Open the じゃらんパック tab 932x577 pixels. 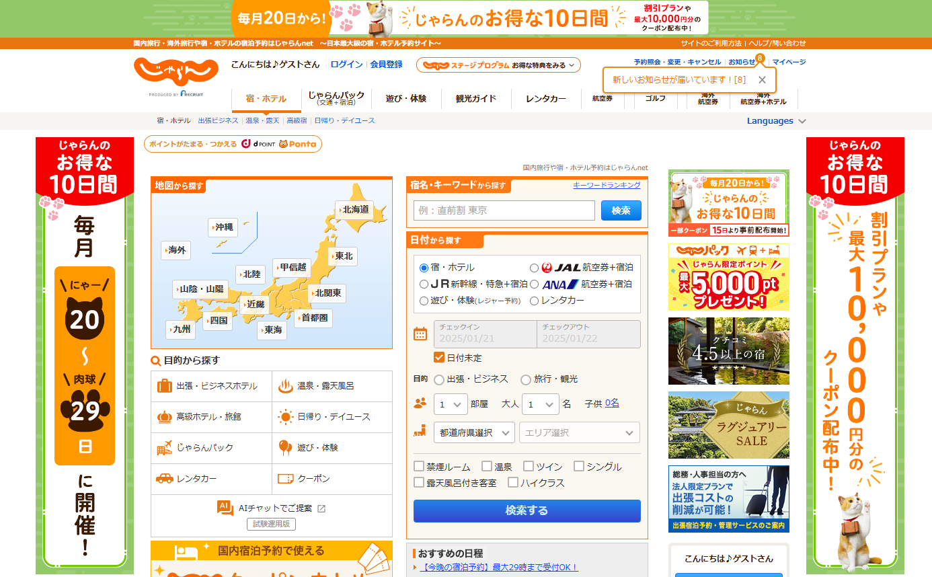(x=336, y=99)
